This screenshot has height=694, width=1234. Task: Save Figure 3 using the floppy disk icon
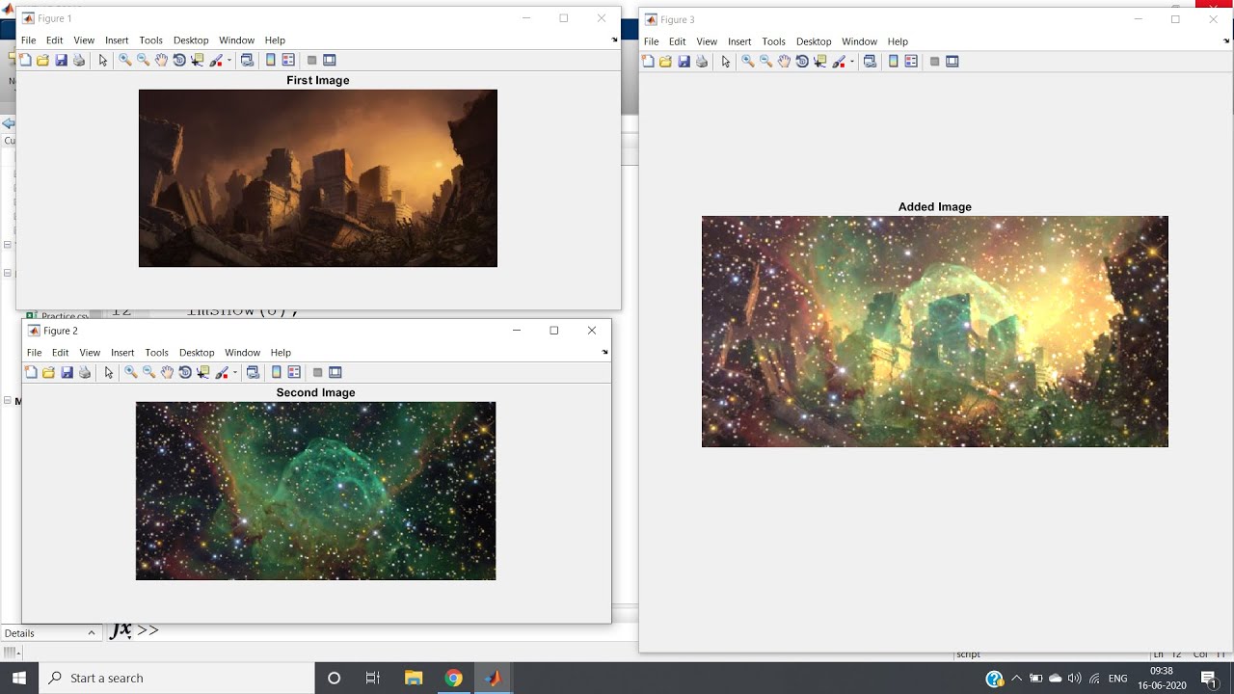tap(684, 61)
